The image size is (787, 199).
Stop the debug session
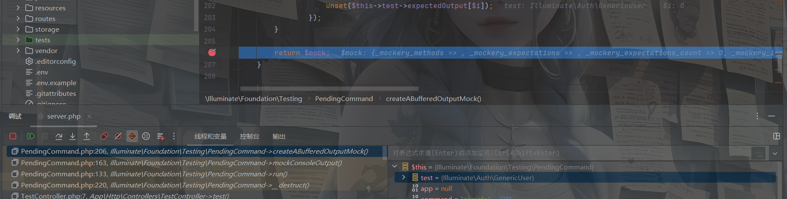[x=13, y=136]
